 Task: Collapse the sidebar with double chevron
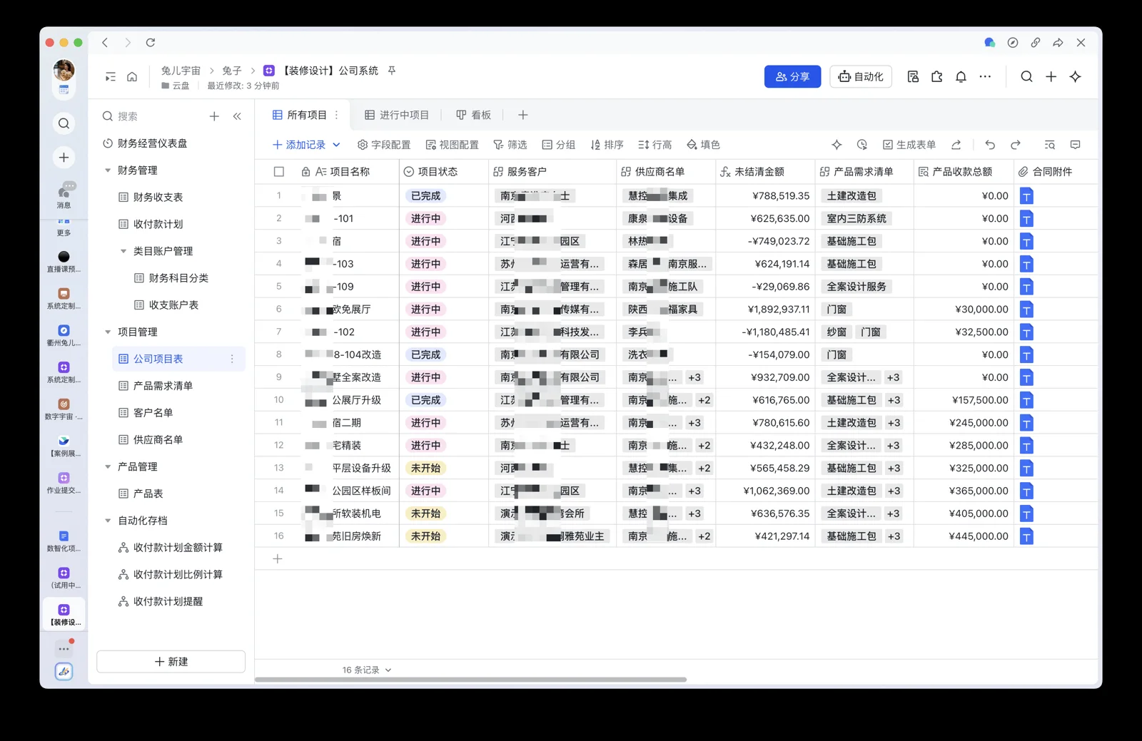(237, 116)
